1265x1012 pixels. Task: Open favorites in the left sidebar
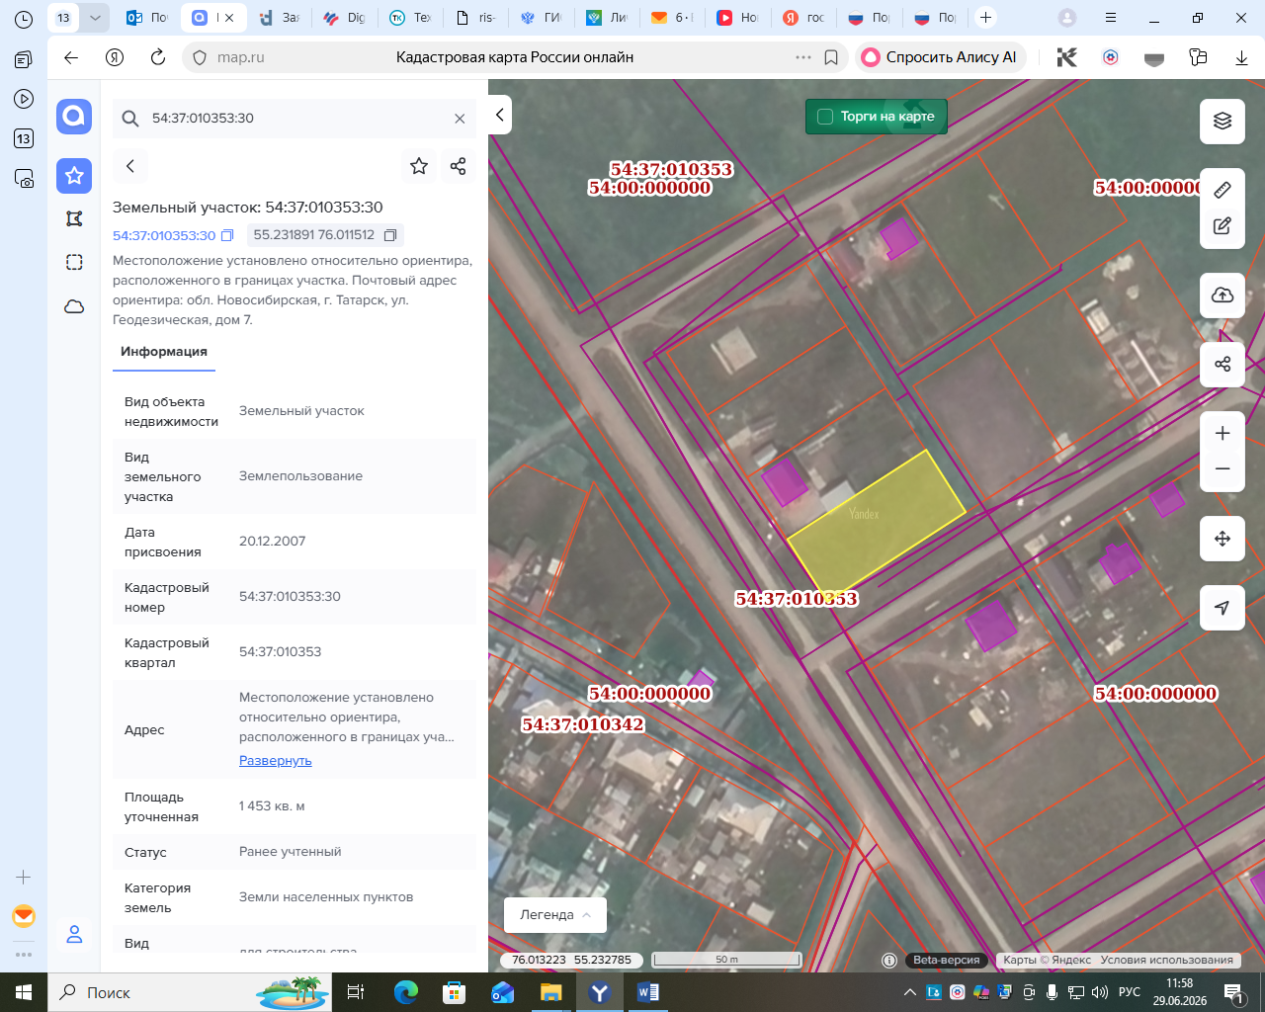[74, 176]
